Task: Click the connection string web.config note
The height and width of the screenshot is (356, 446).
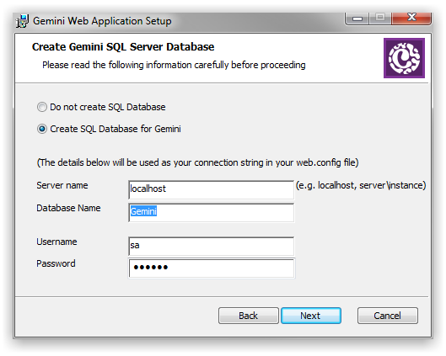Action: (x=197, y=162)
